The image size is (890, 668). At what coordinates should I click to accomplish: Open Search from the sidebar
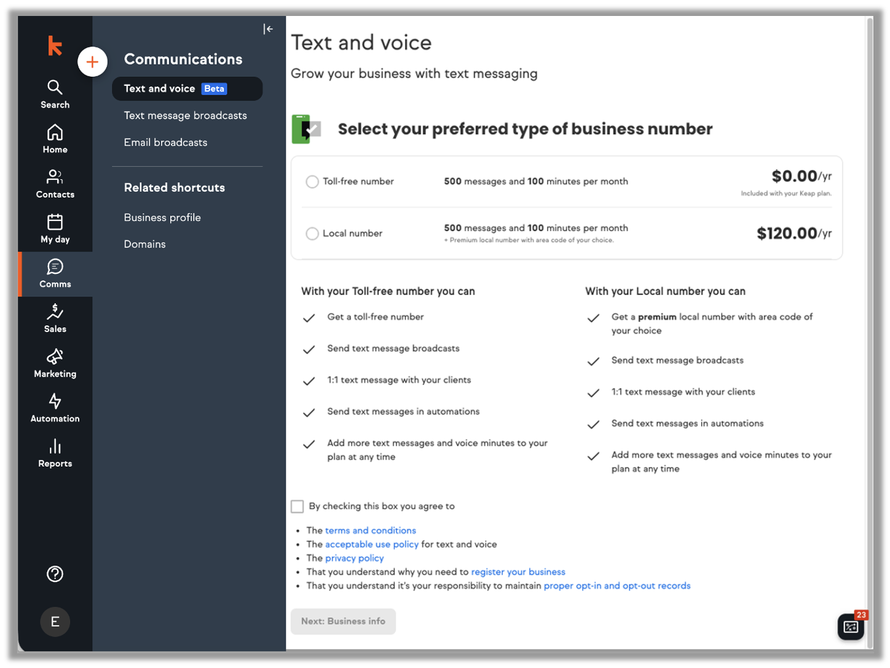point(55,94)
